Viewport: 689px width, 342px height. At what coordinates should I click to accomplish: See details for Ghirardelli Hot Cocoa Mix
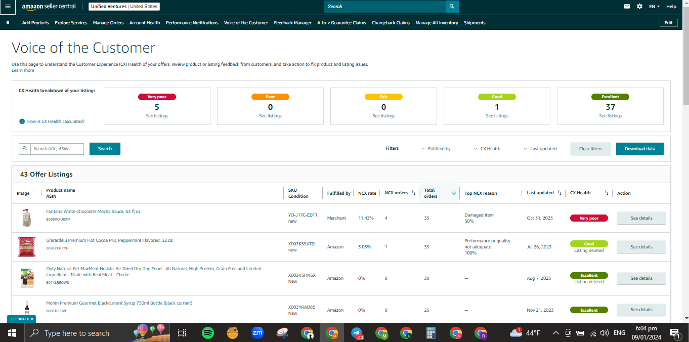641,247
